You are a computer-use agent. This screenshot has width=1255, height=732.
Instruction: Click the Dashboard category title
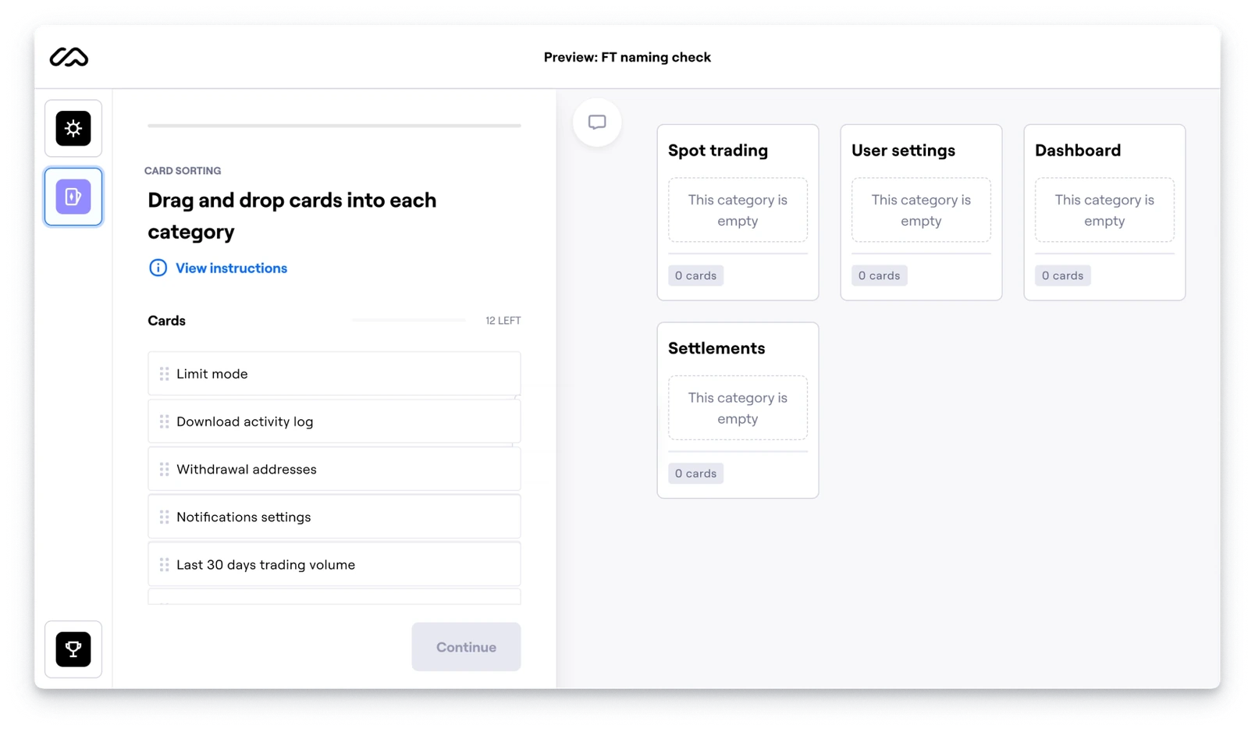[x=1078, y=150]
